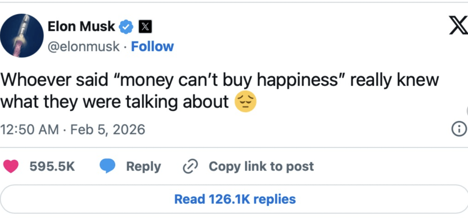Click the chain link copy icon
This screenshot has height=221, width=468.
coord(189,167)
